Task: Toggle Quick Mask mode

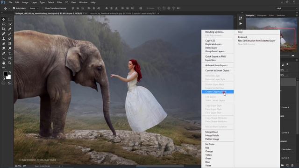Action: click(x=3, y=83)
